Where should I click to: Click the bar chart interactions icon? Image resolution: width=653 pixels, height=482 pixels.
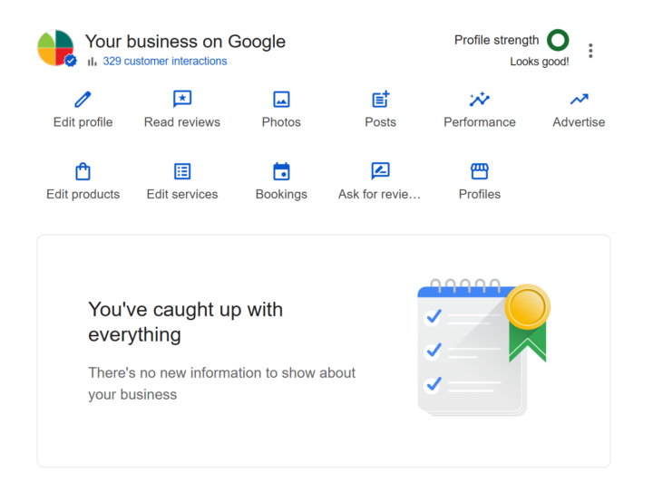coord(92,62)
